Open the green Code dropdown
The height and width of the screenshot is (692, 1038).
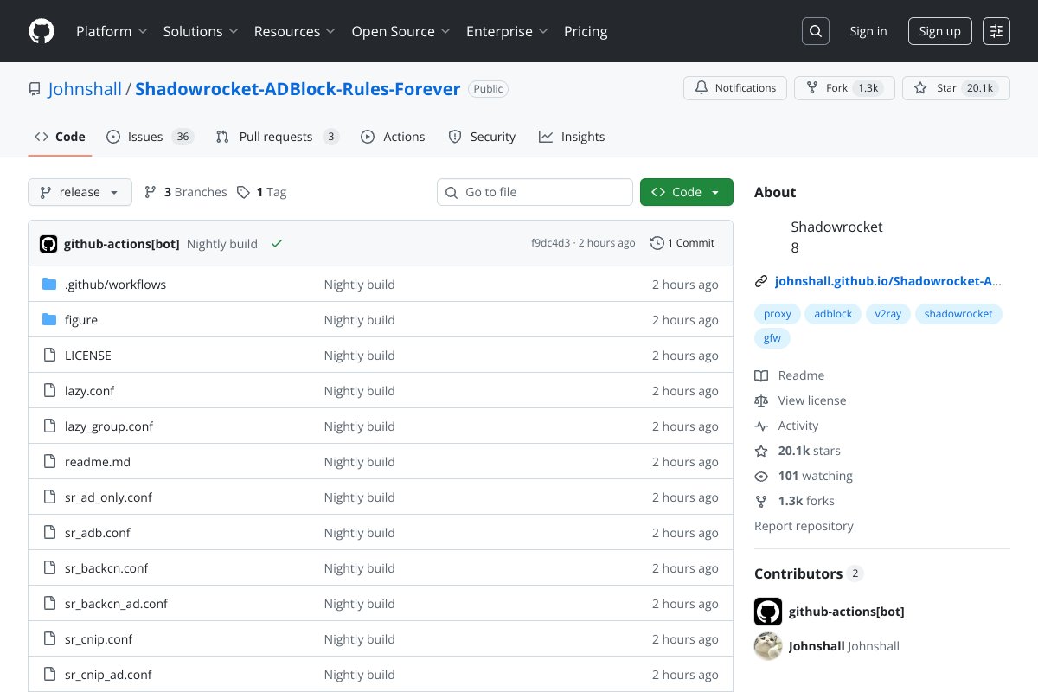click(x=687, y=192)
